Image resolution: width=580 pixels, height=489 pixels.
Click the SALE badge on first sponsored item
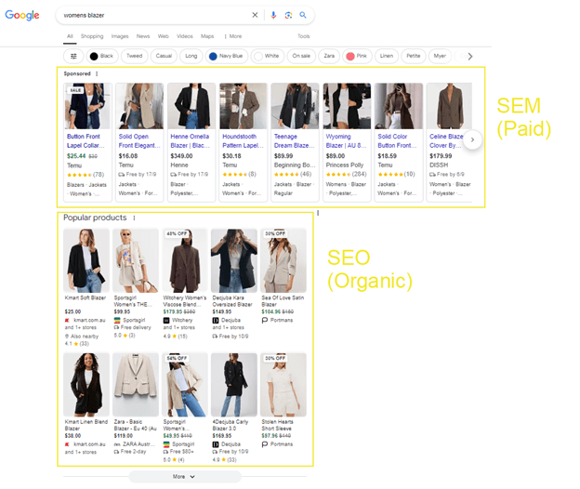point(76,90)
